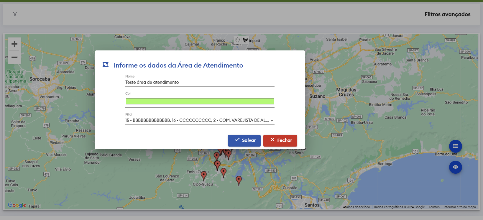Click Informar erro no mapa link
The width and height of the screenshot is (483, 220).
[459, 207]
